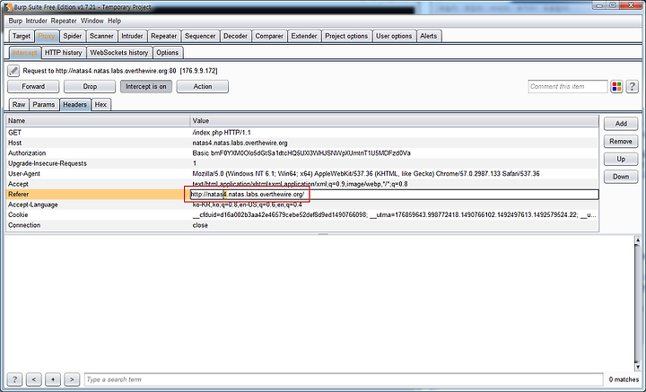Open the User options tab

pos(394,36)
